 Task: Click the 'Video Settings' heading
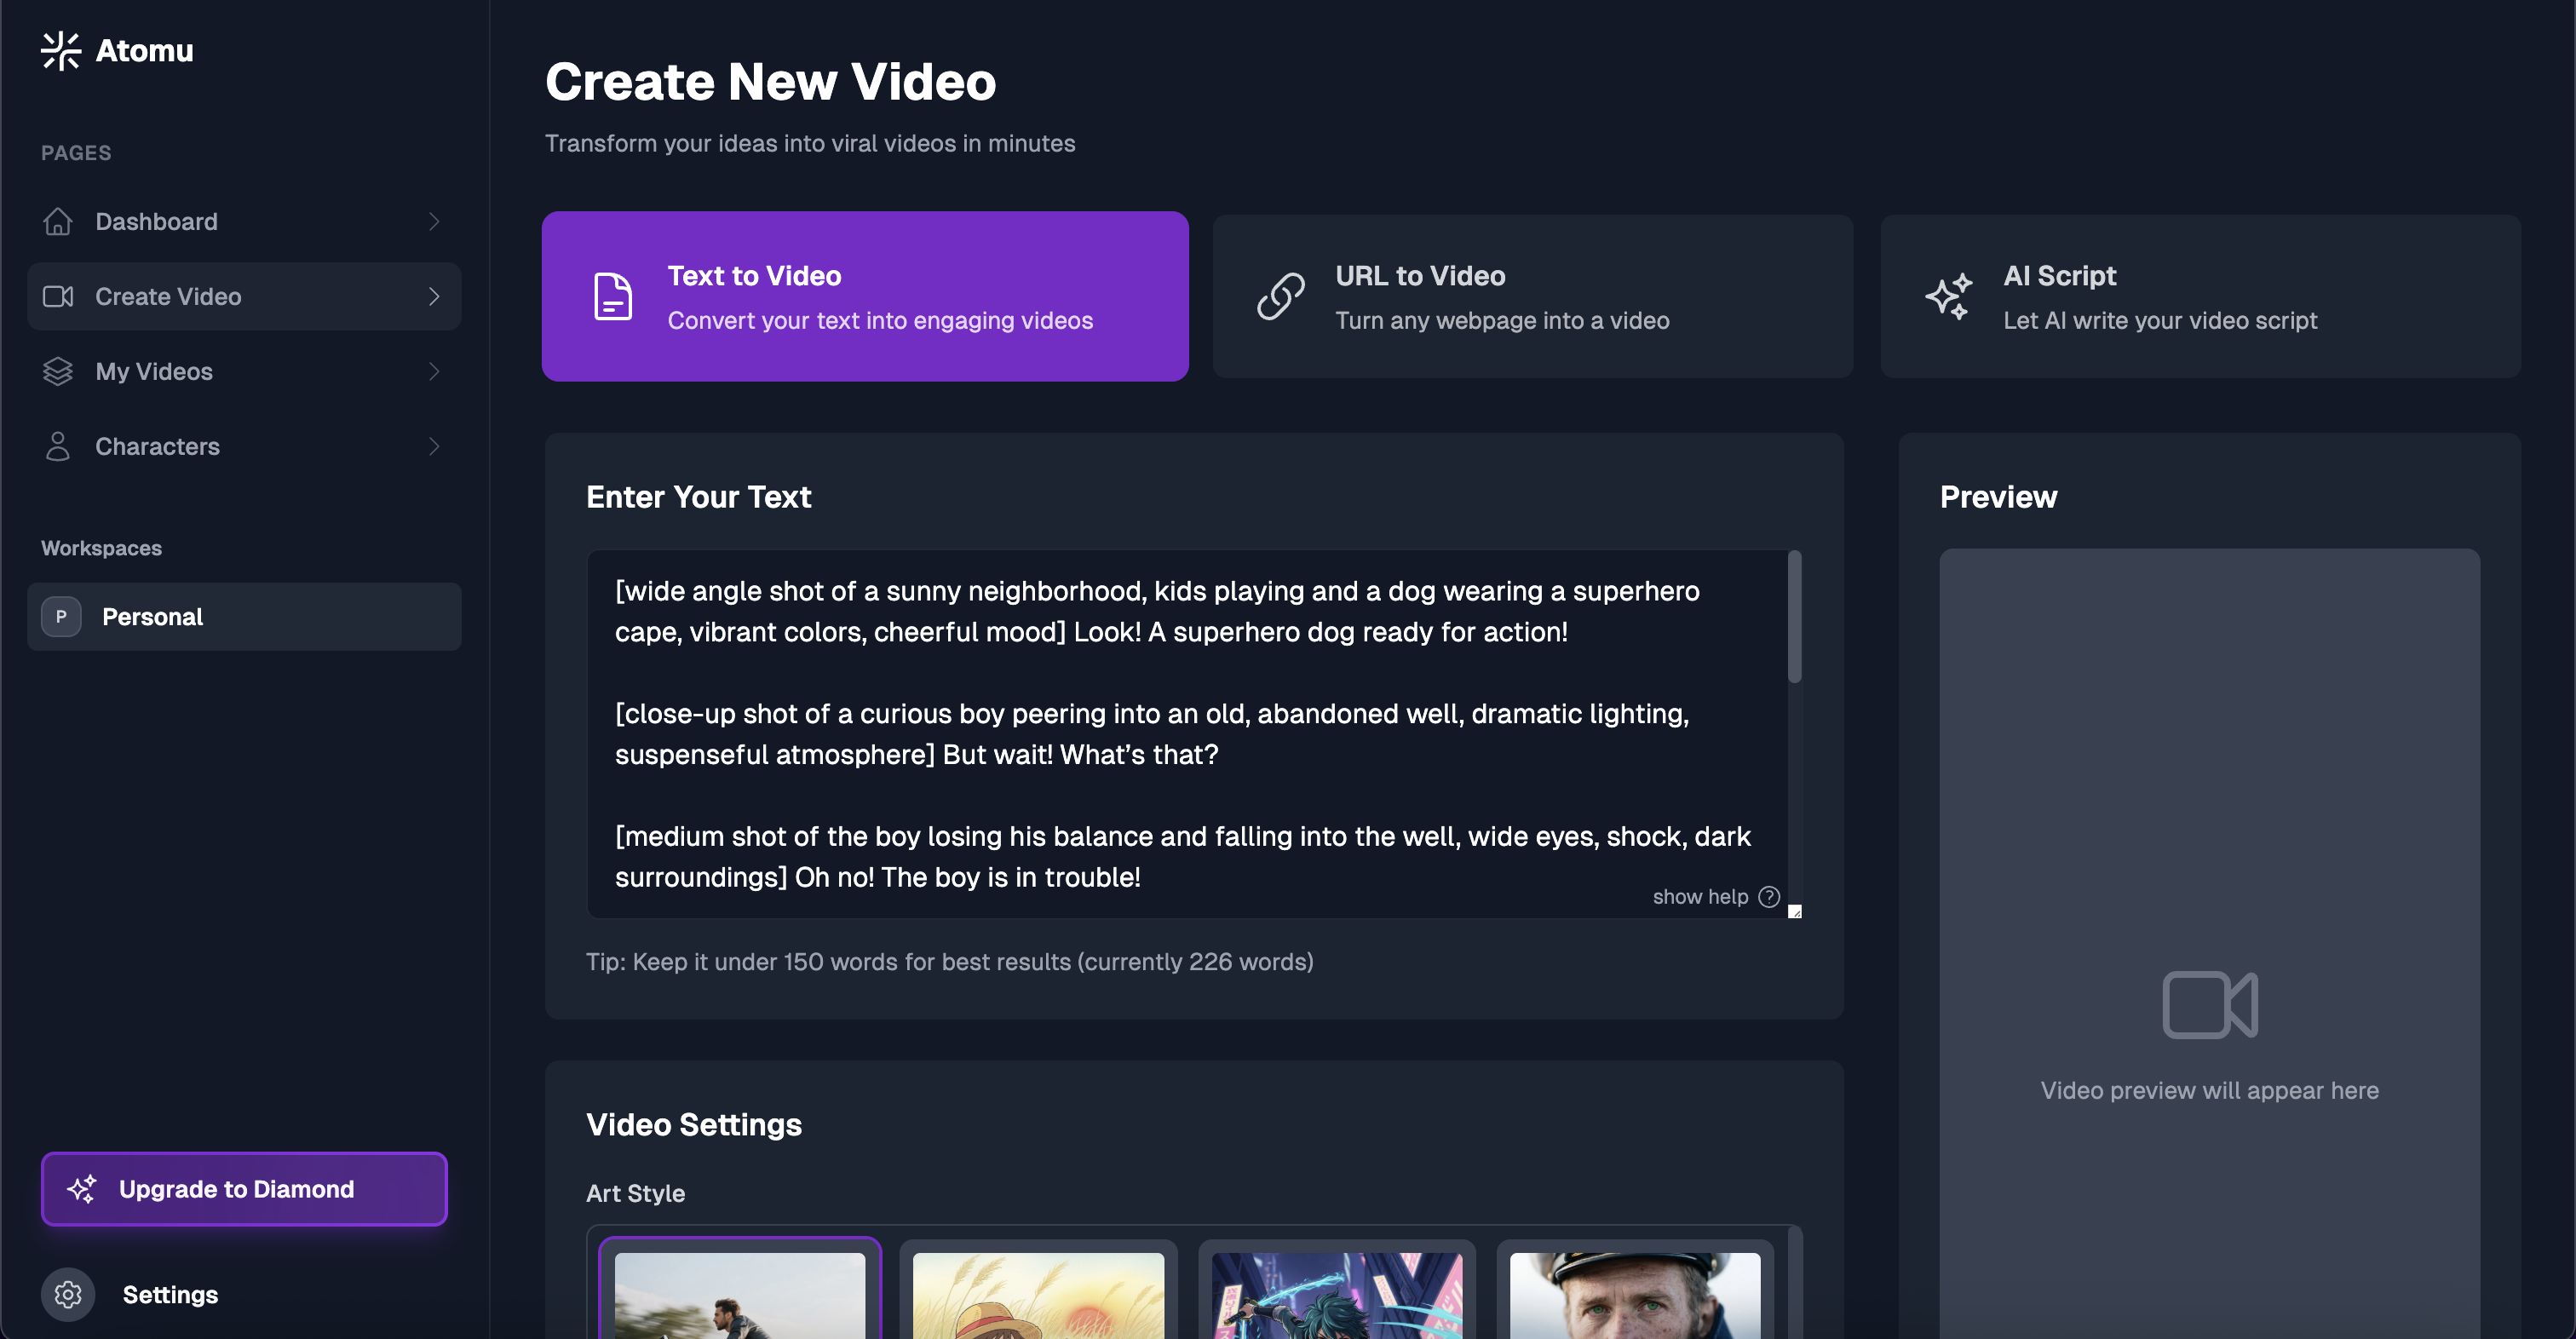pyautogui.click(x=694, y=1124)
